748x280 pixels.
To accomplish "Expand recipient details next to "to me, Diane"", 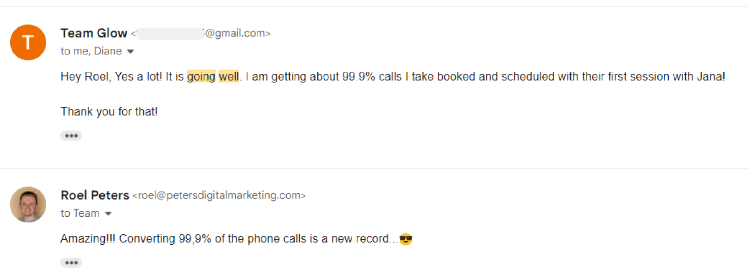I will 131,51.
